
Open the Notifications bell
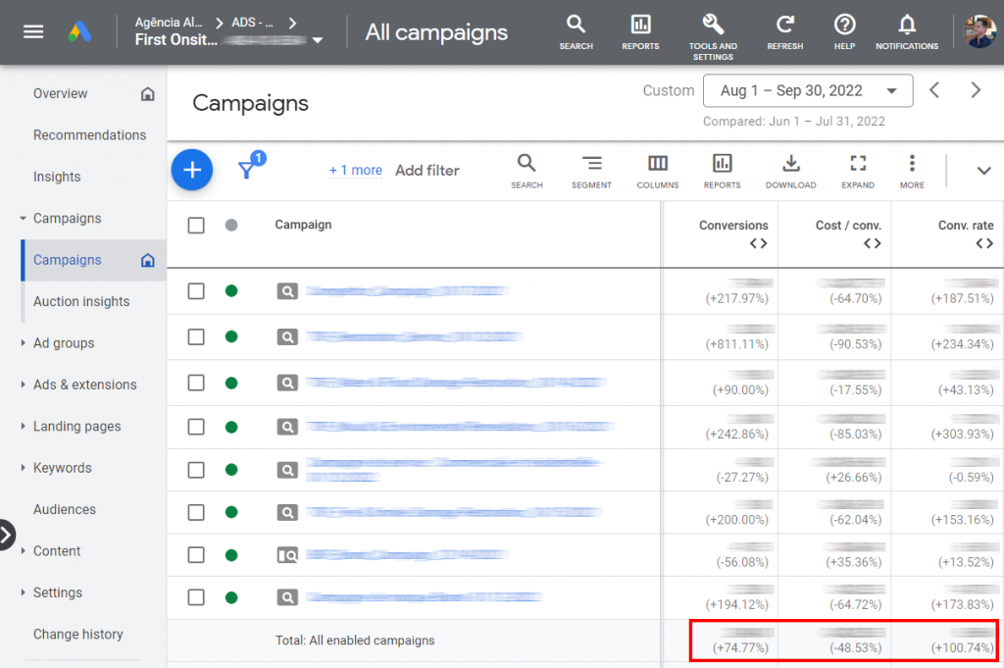click(x=907, y=26)
